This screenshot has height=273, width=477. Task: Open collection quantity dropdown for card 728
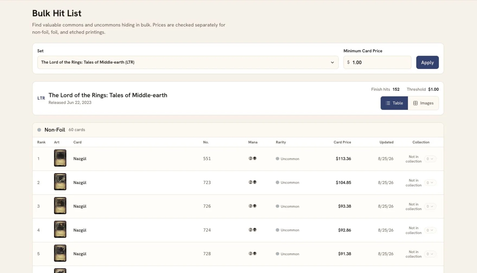click(430, 254)
